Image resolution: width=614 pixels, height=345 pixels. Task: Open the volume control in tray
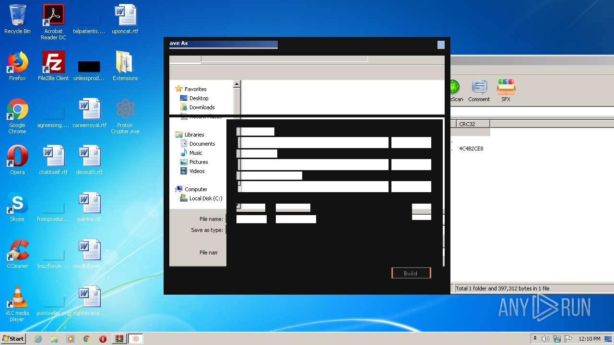point(545,339)
